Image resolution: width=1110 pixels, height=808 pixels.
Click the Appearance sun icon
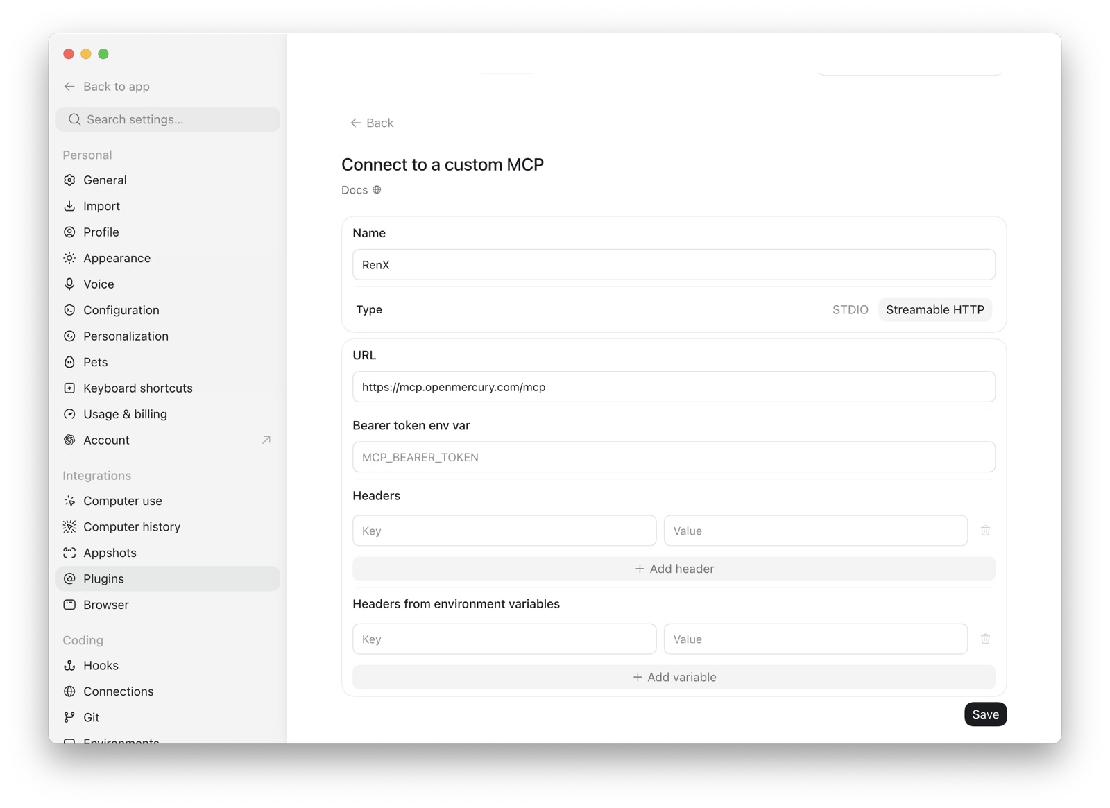[x=69, y=258]
